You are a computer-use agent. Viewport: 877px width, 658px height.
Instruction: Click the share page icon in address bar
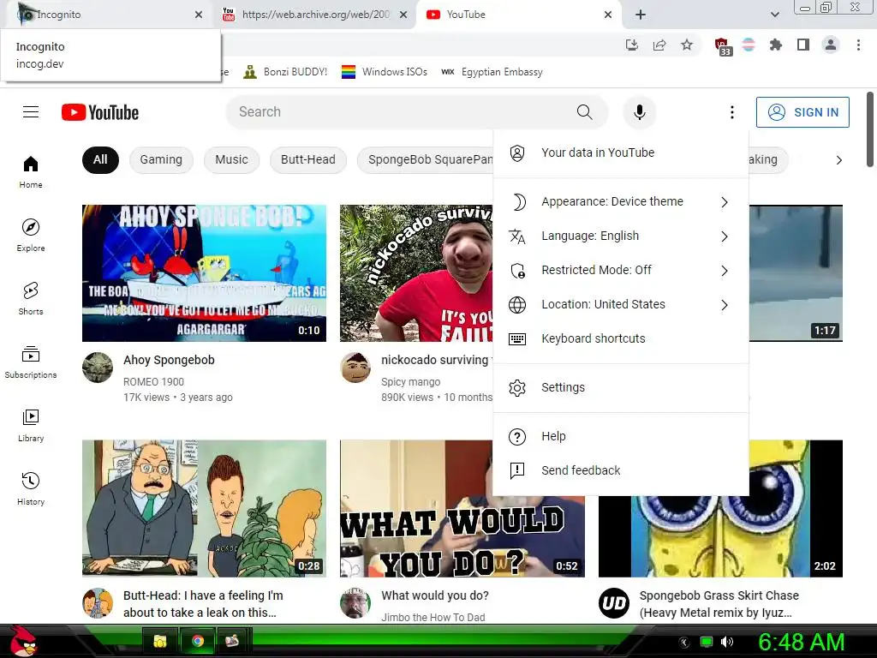pyautogui.click(x=659, y=45)
